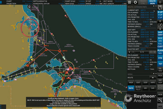Click the NEXT WPT value WPT 5
The width and height of the screenshot is (163, 109).
click(143, 30)
